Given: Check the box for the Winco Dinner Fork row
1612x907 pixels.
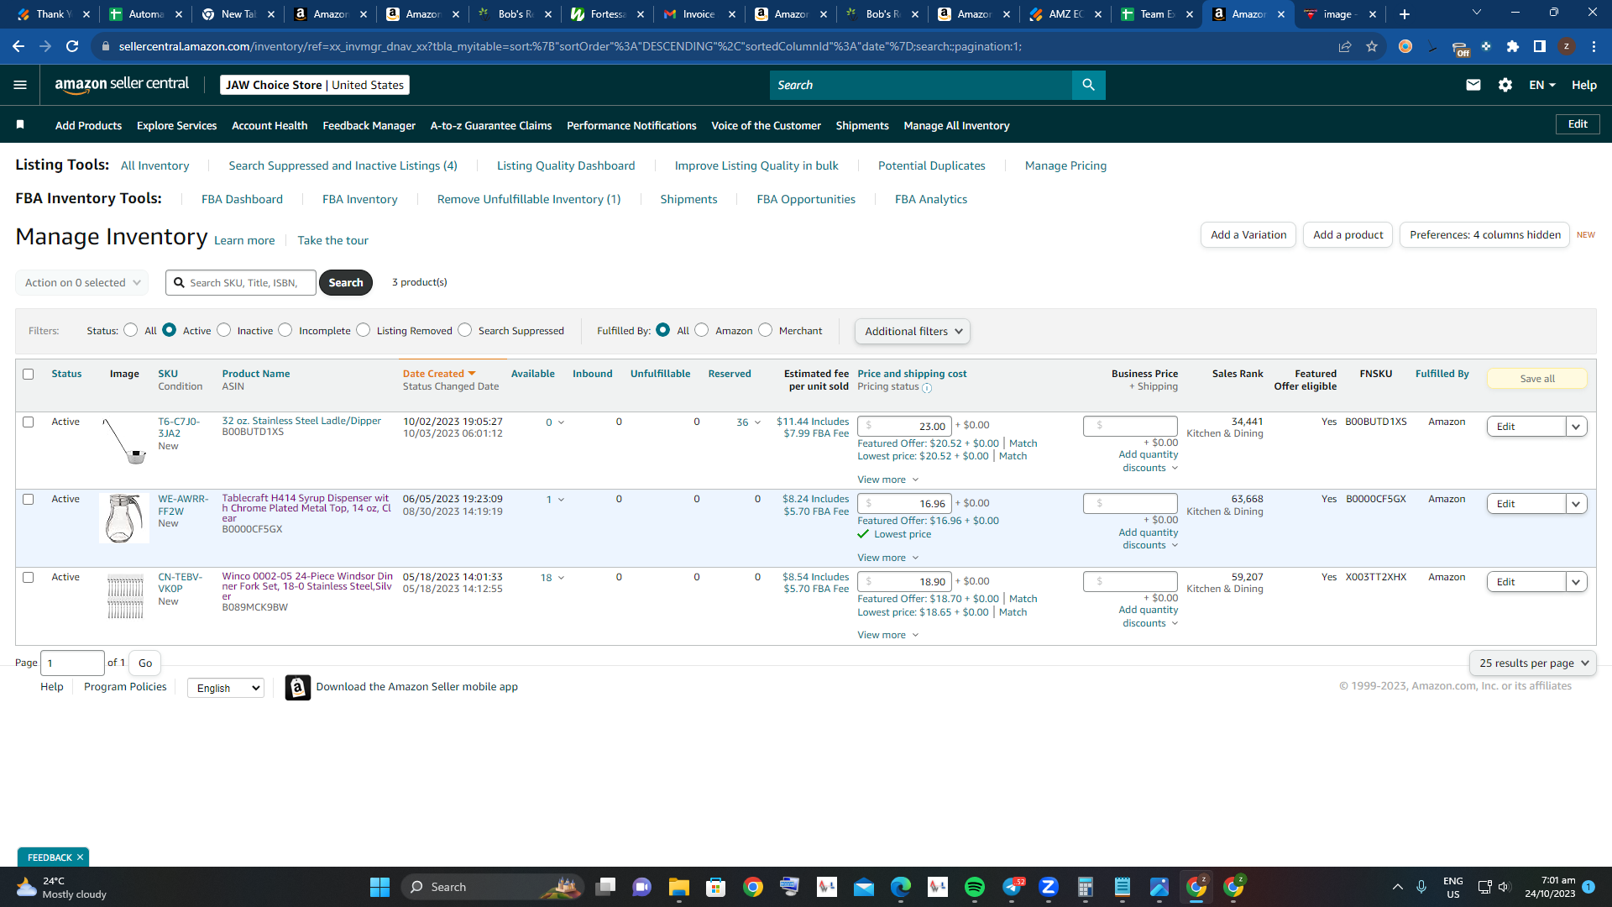Looking at the screenshot, I should [x=29, y=577].
